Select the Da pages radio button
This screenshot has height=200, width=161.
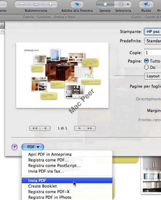coord(146,67)
